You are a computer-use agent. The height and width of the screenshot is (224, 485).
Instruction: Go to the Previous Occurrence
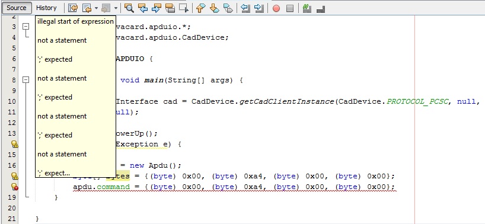[143, 8]
